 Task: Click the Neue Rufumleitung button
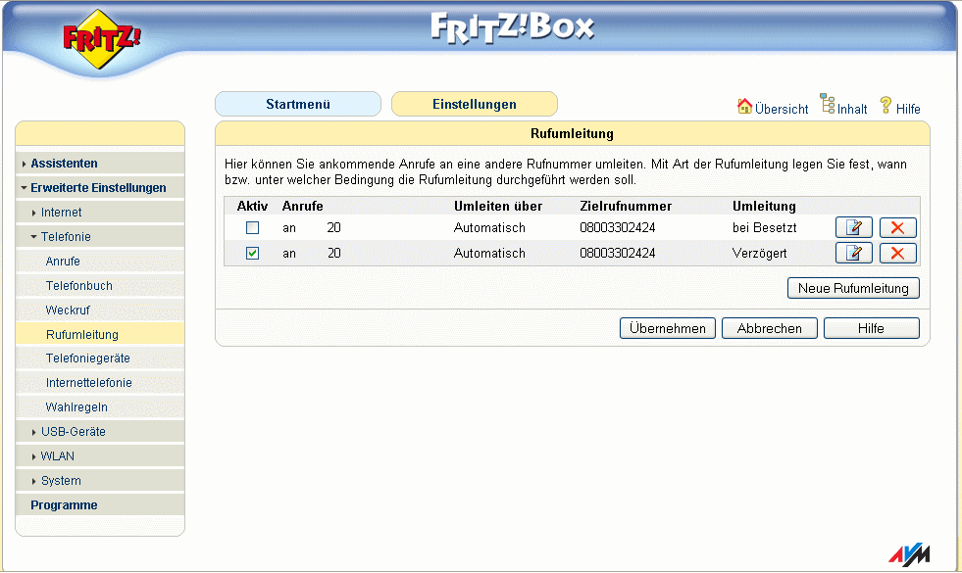pyautogui.click(x=853, y=288)
